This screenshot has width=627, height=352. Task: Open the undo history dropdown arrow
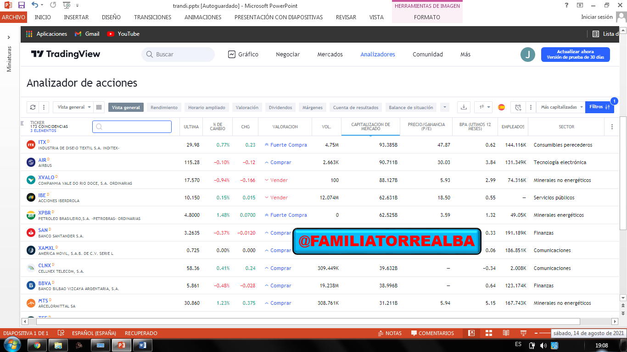point(42,5)
